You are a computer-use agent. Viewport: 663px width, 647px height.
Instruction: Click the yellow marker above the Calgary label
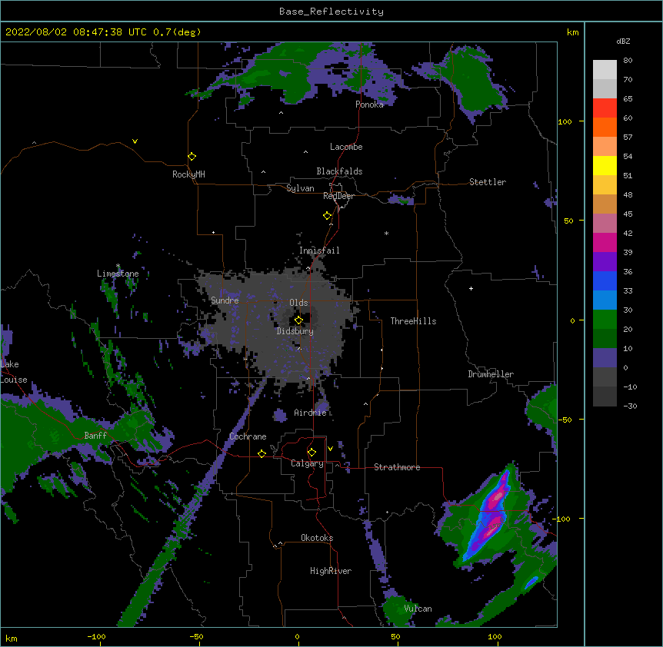click(312, 453)
